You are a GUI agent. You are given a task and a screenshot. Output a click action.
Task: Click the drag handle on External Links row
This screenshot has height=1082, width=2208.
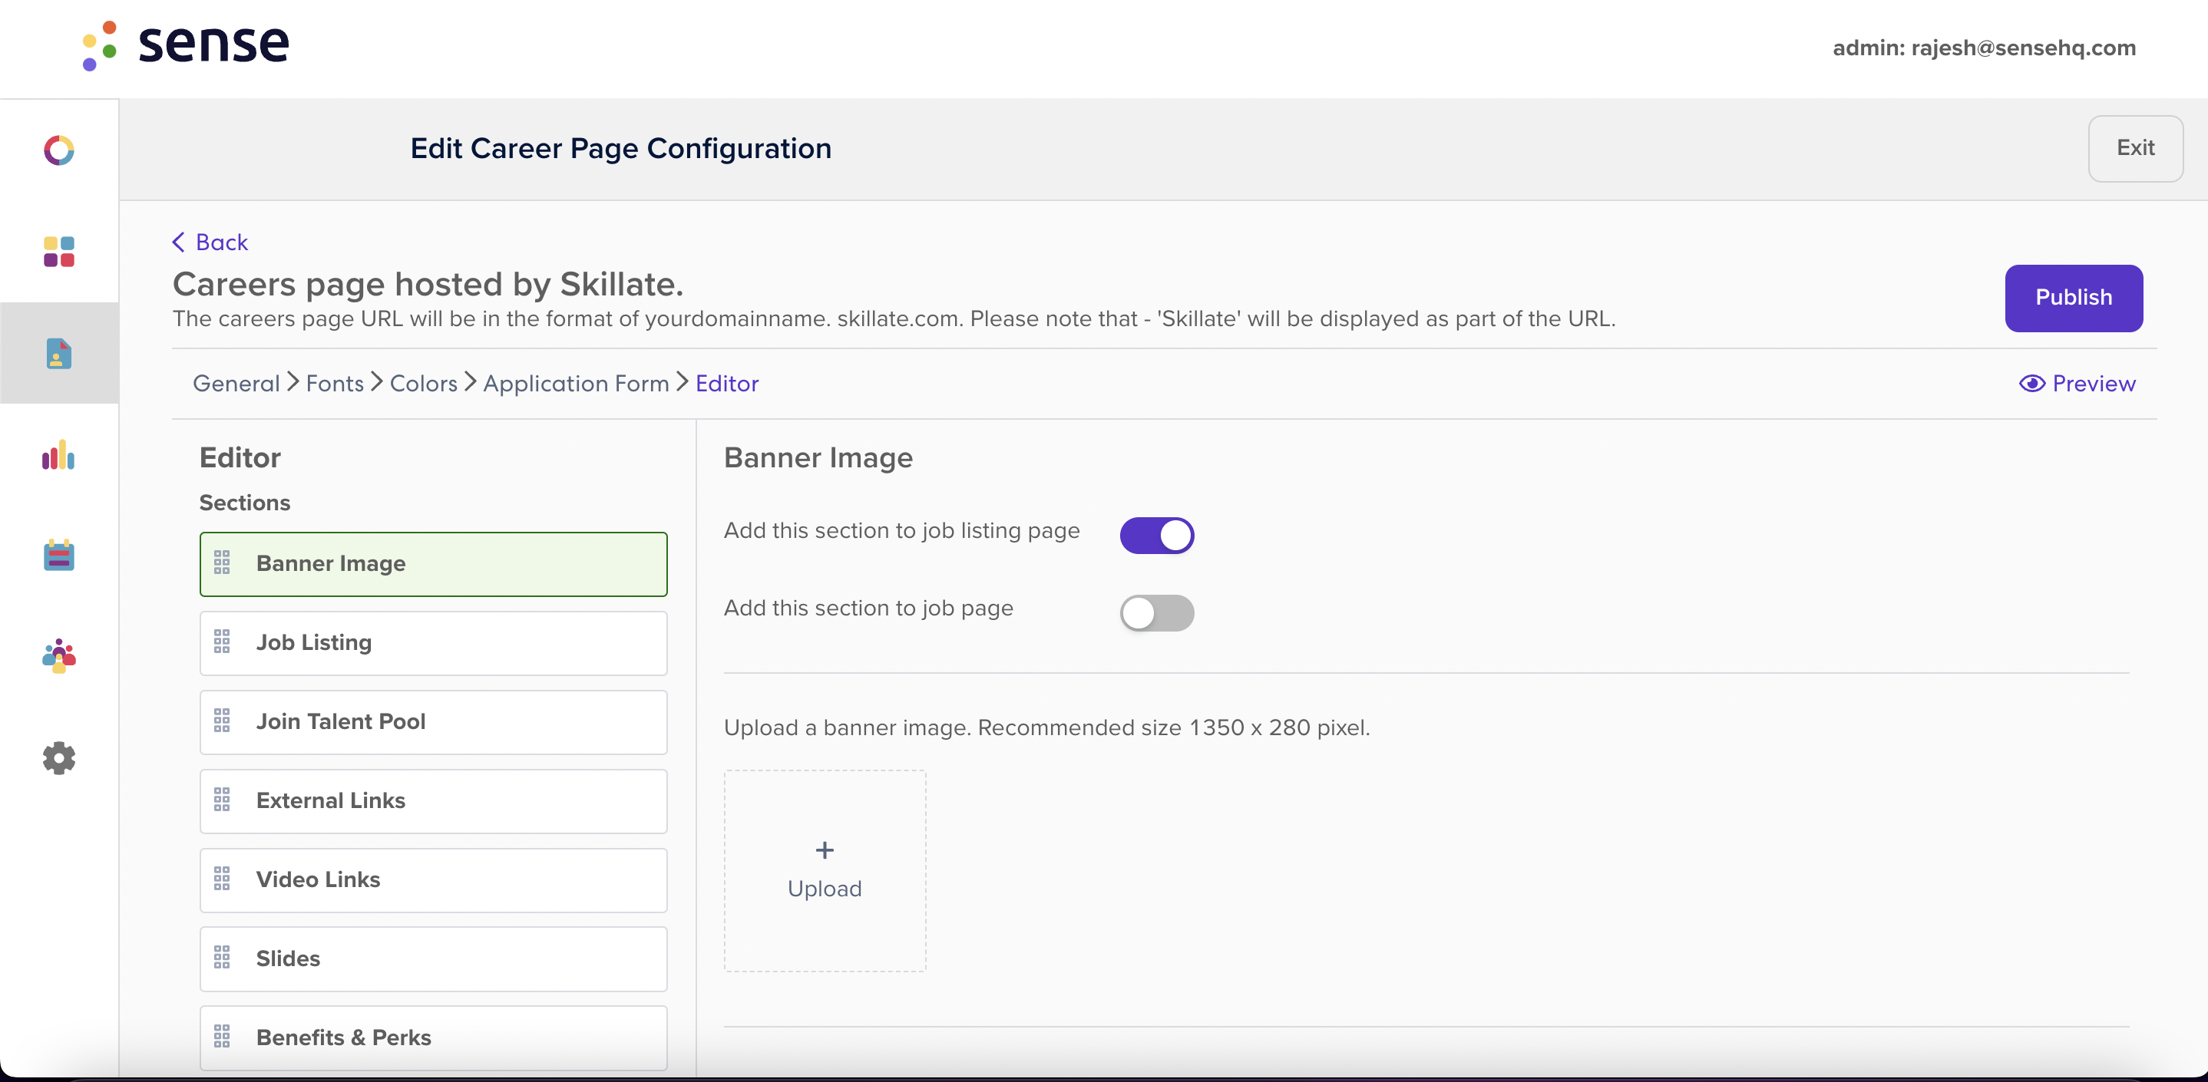coord(222,800)
